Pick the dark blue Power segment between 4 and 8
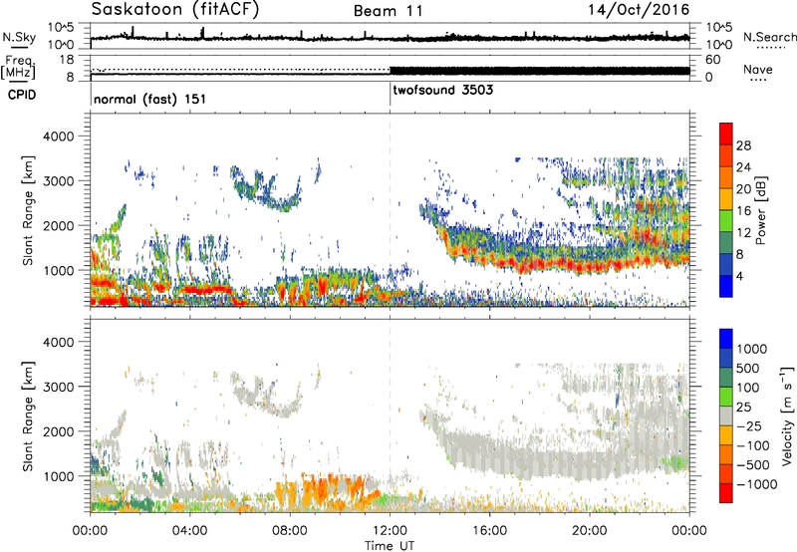The height and width of the screenshot is (552, 797). [x=726, y=265]
